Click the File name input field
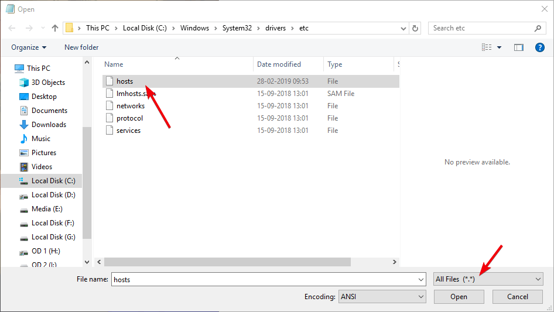Viewport: 554px width, 312px height. [269, 279]
